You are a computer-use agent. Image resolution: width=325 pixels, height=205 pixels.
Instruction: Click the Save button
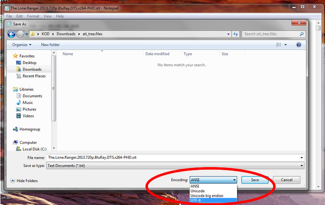point(255,180)
